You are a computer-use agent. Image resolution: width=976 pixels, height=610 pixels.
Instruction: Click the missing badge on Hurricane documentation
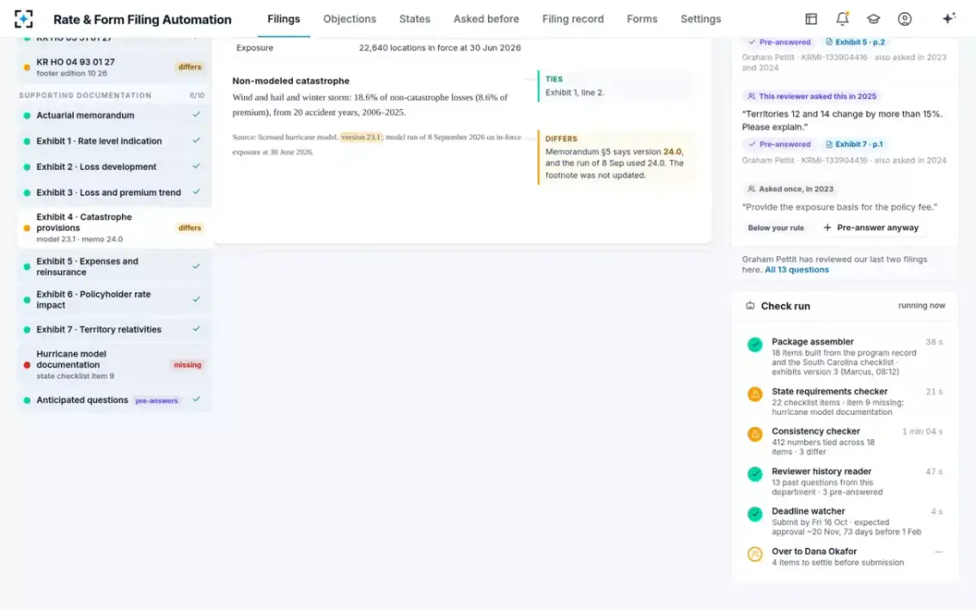click(x=187, y=365)
